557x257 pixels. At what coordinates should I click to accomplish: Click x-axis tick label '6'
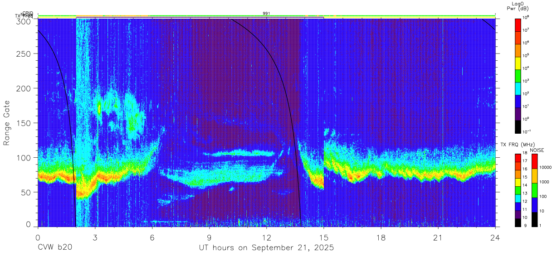point(152,237)
